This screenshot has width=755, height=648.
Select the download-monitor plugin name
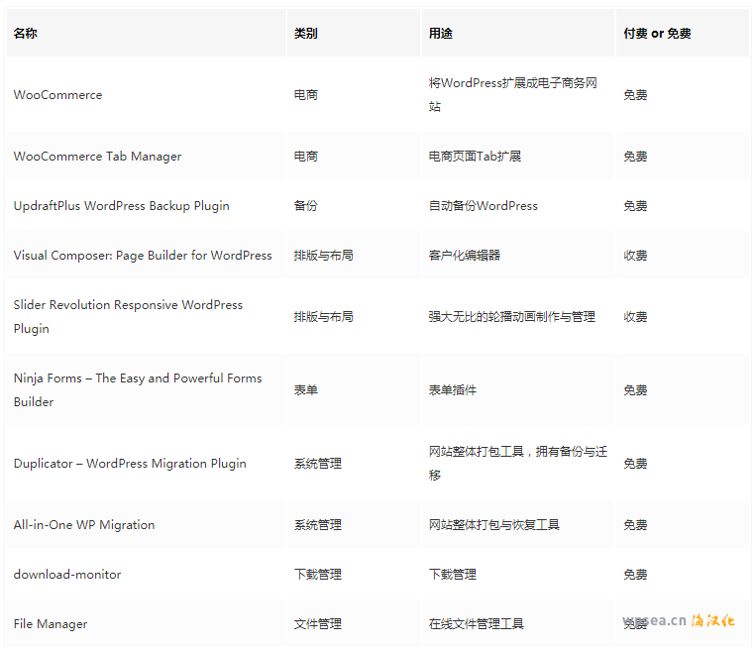click(x=67, y=575)
